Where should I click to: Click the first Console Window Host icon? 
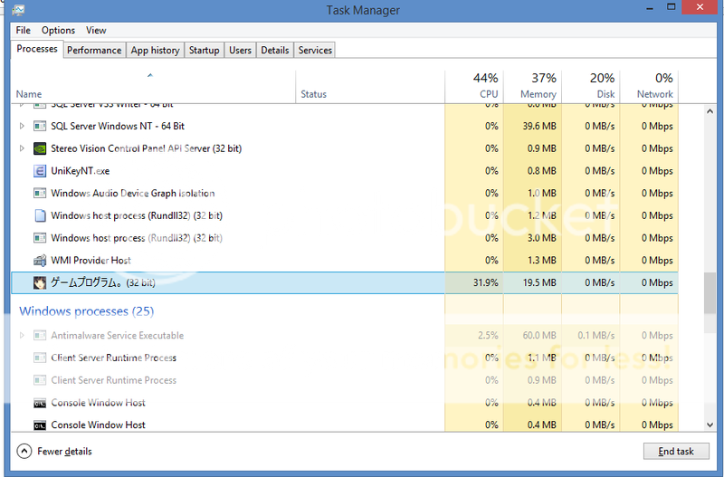tap(40, 403)
